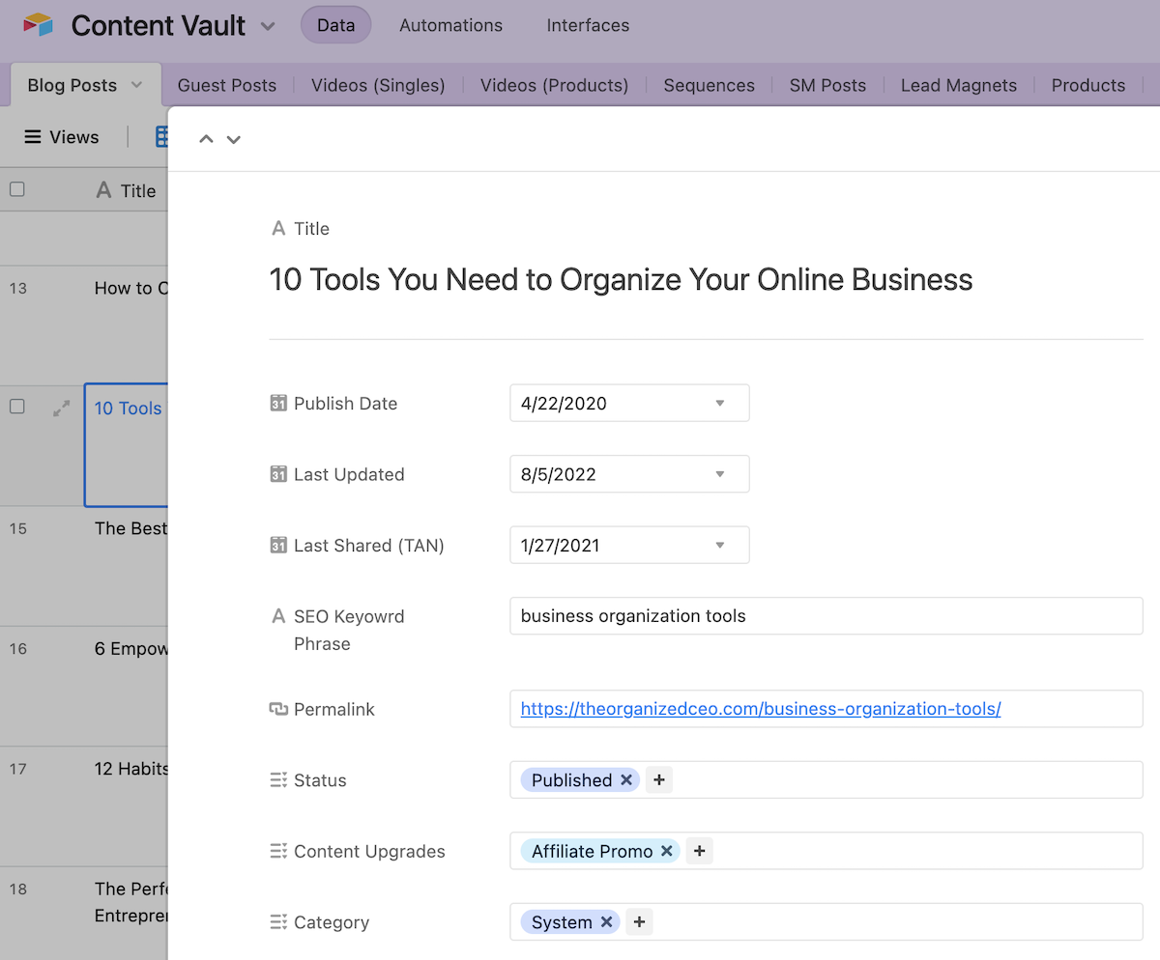
Task: Remove the Affiliate Promo tag
Action: click(x=666, y=851)
